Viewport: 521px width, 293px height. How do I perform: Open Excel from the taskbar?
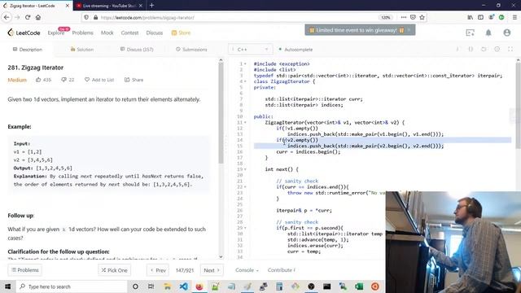point(359,286)
